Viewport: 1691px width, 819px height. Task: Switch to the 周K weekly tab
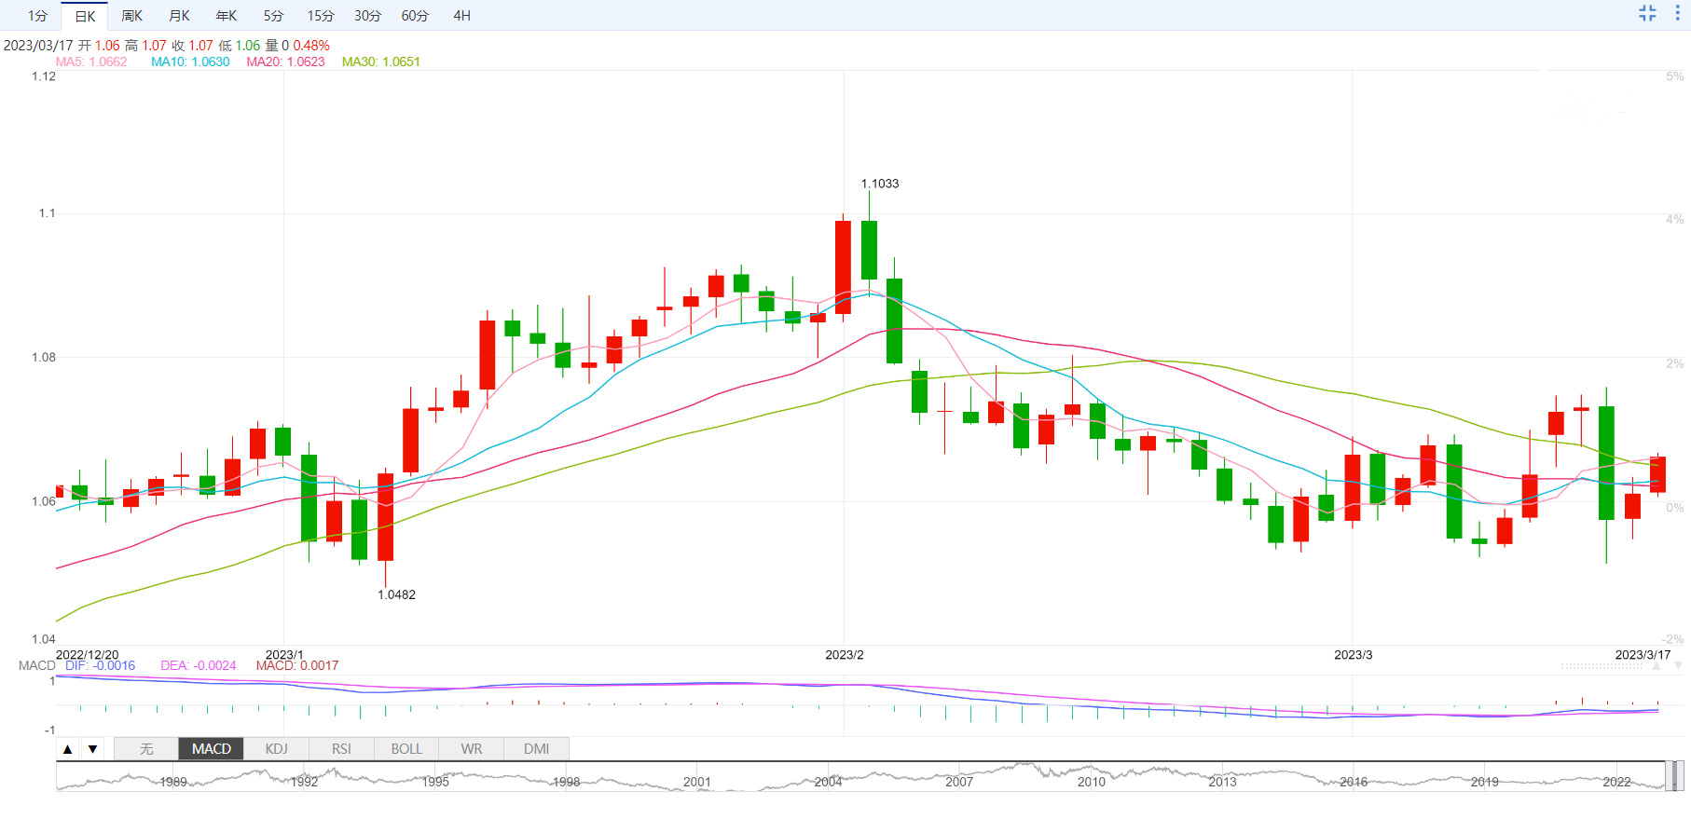click(132, 16)
